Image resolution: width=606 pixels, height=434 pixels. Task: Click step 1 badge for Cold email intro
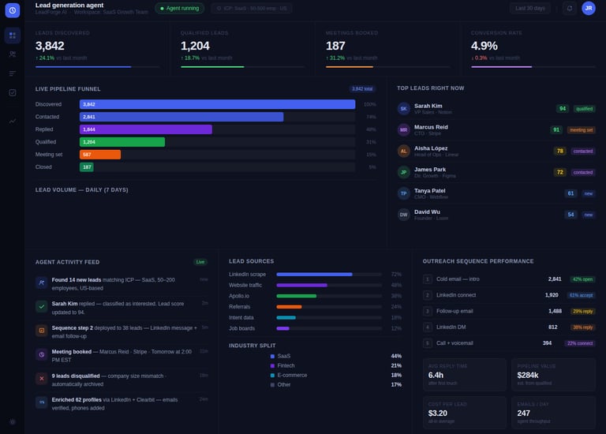point(428,279)
